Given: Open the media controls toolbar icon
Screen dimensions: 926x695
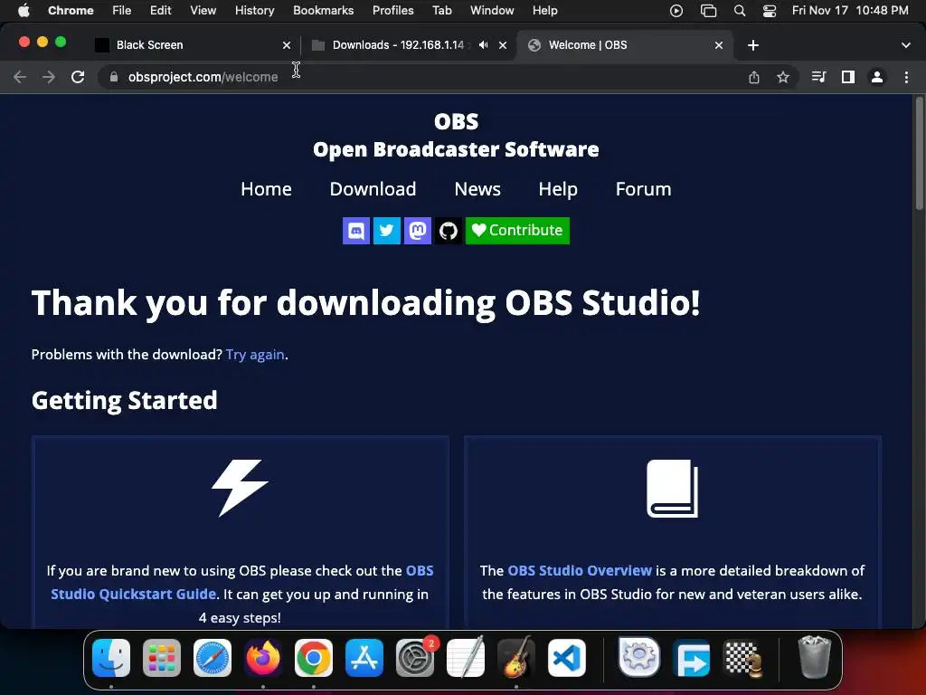Looking at the screenshot, I should (818, 78).
